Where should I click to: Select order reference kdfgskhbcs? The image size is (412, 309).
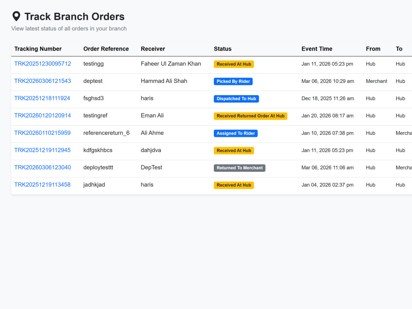98,150
